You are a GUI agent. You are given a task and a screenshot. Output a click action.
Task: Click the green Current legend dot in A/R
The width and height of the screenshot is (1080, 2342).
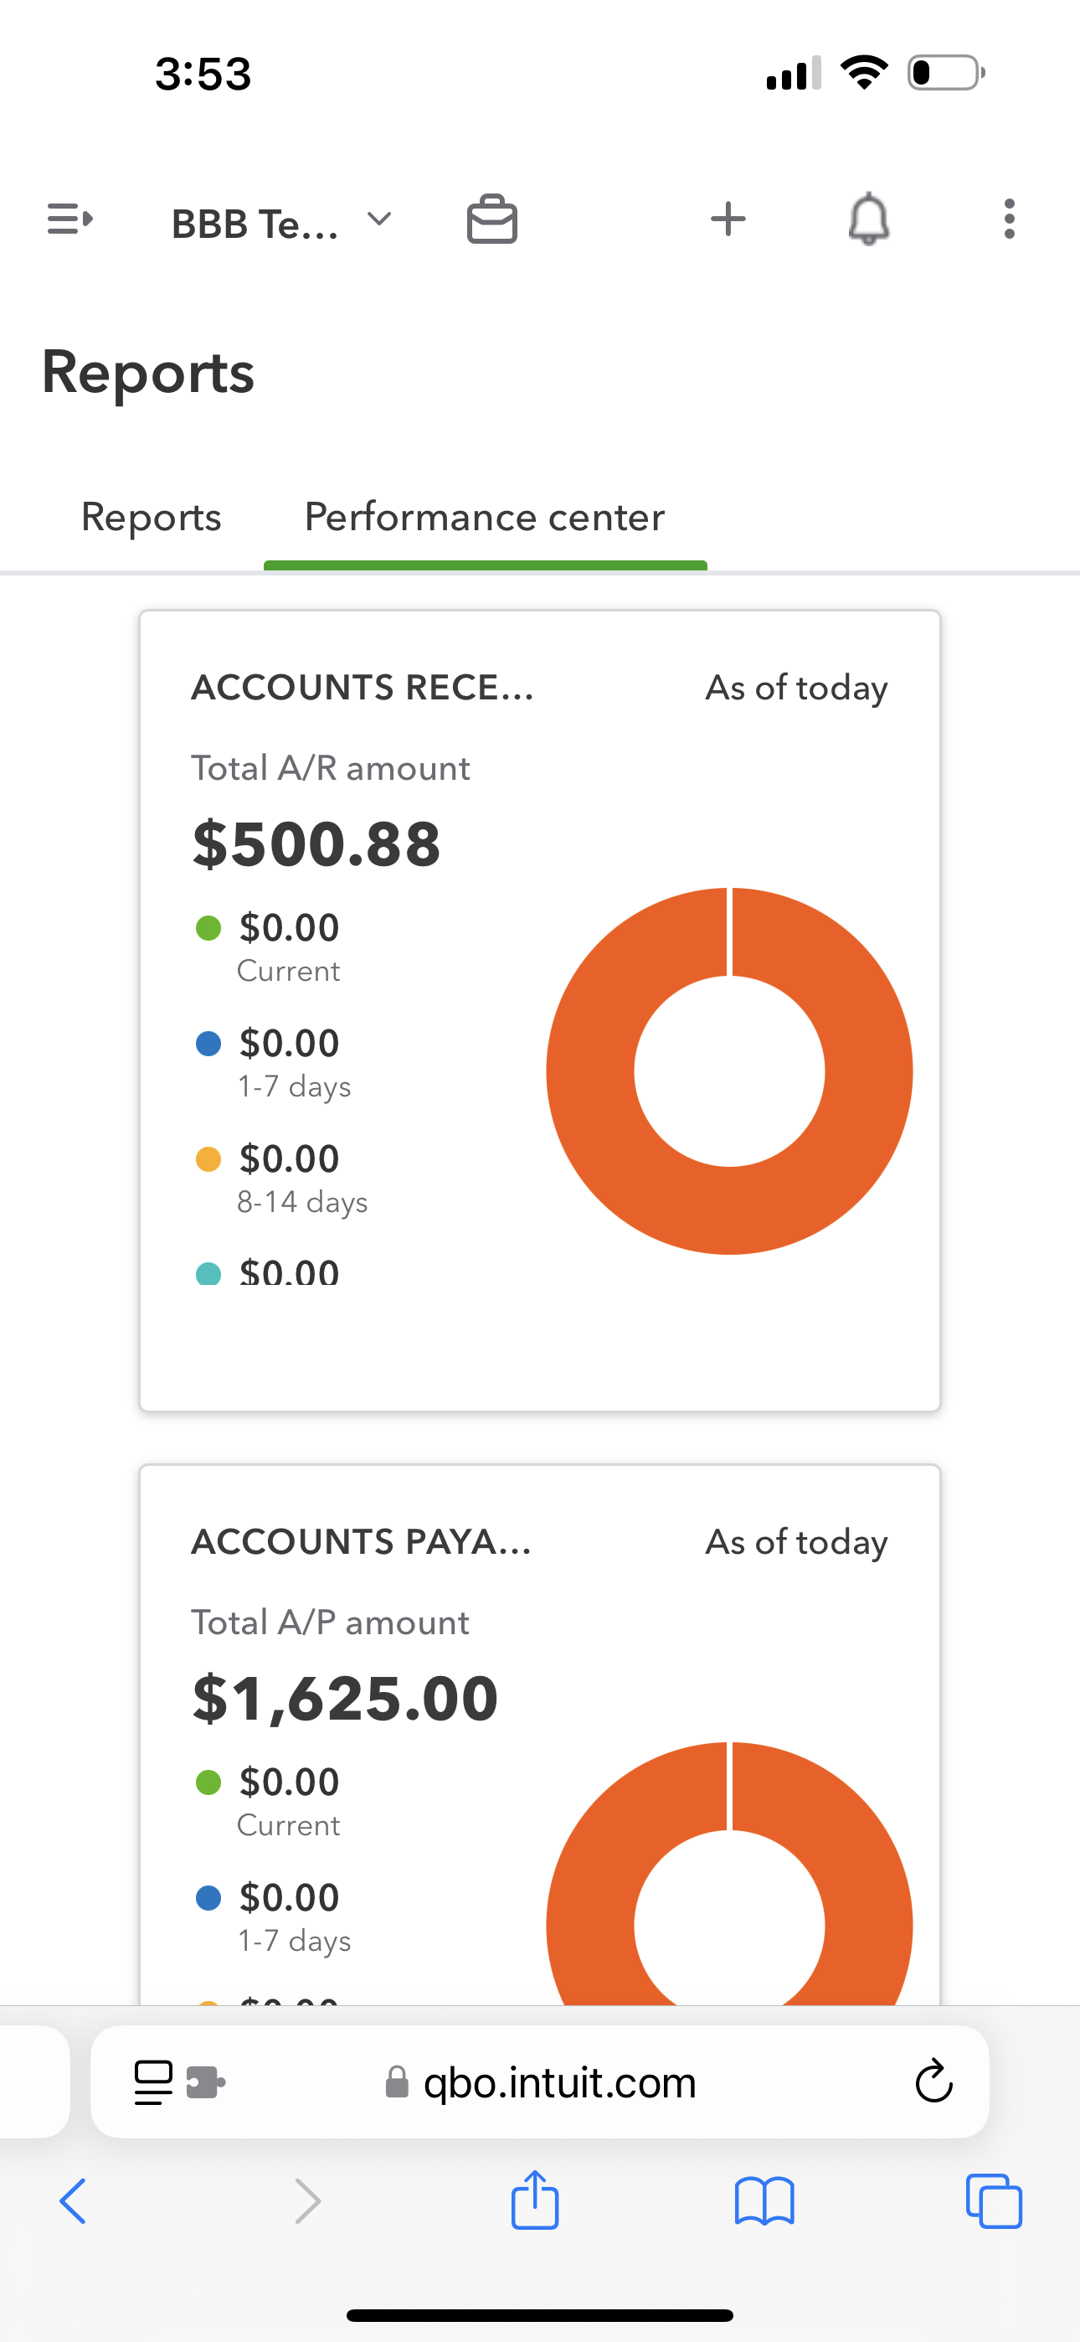[x=208, y=928]
